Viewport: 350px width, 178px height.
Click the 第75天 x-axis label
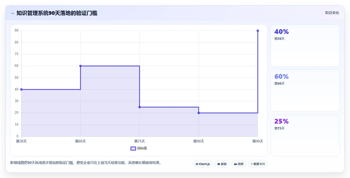pos(139,141)
